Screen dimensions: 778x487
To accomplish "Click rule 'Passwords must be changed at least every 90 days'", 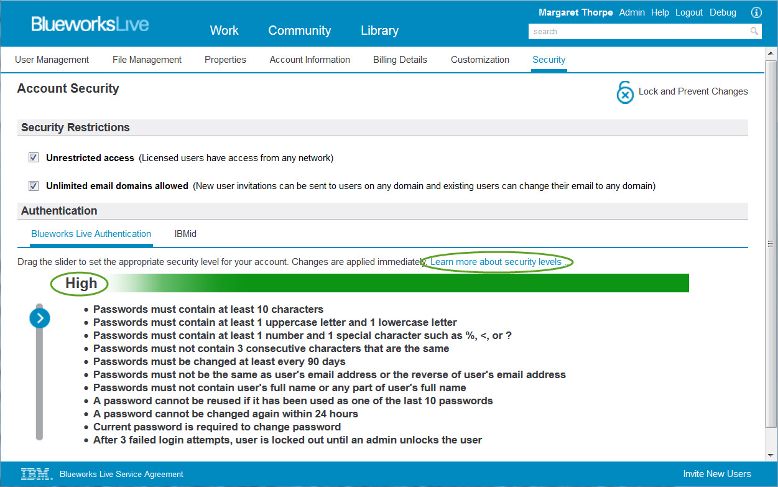I will [220, 361].
